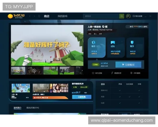Click the 人类一败涂地 / Human Fall Flat subtitle
This screenshot has height=127, width=158.
click(100, 30)
